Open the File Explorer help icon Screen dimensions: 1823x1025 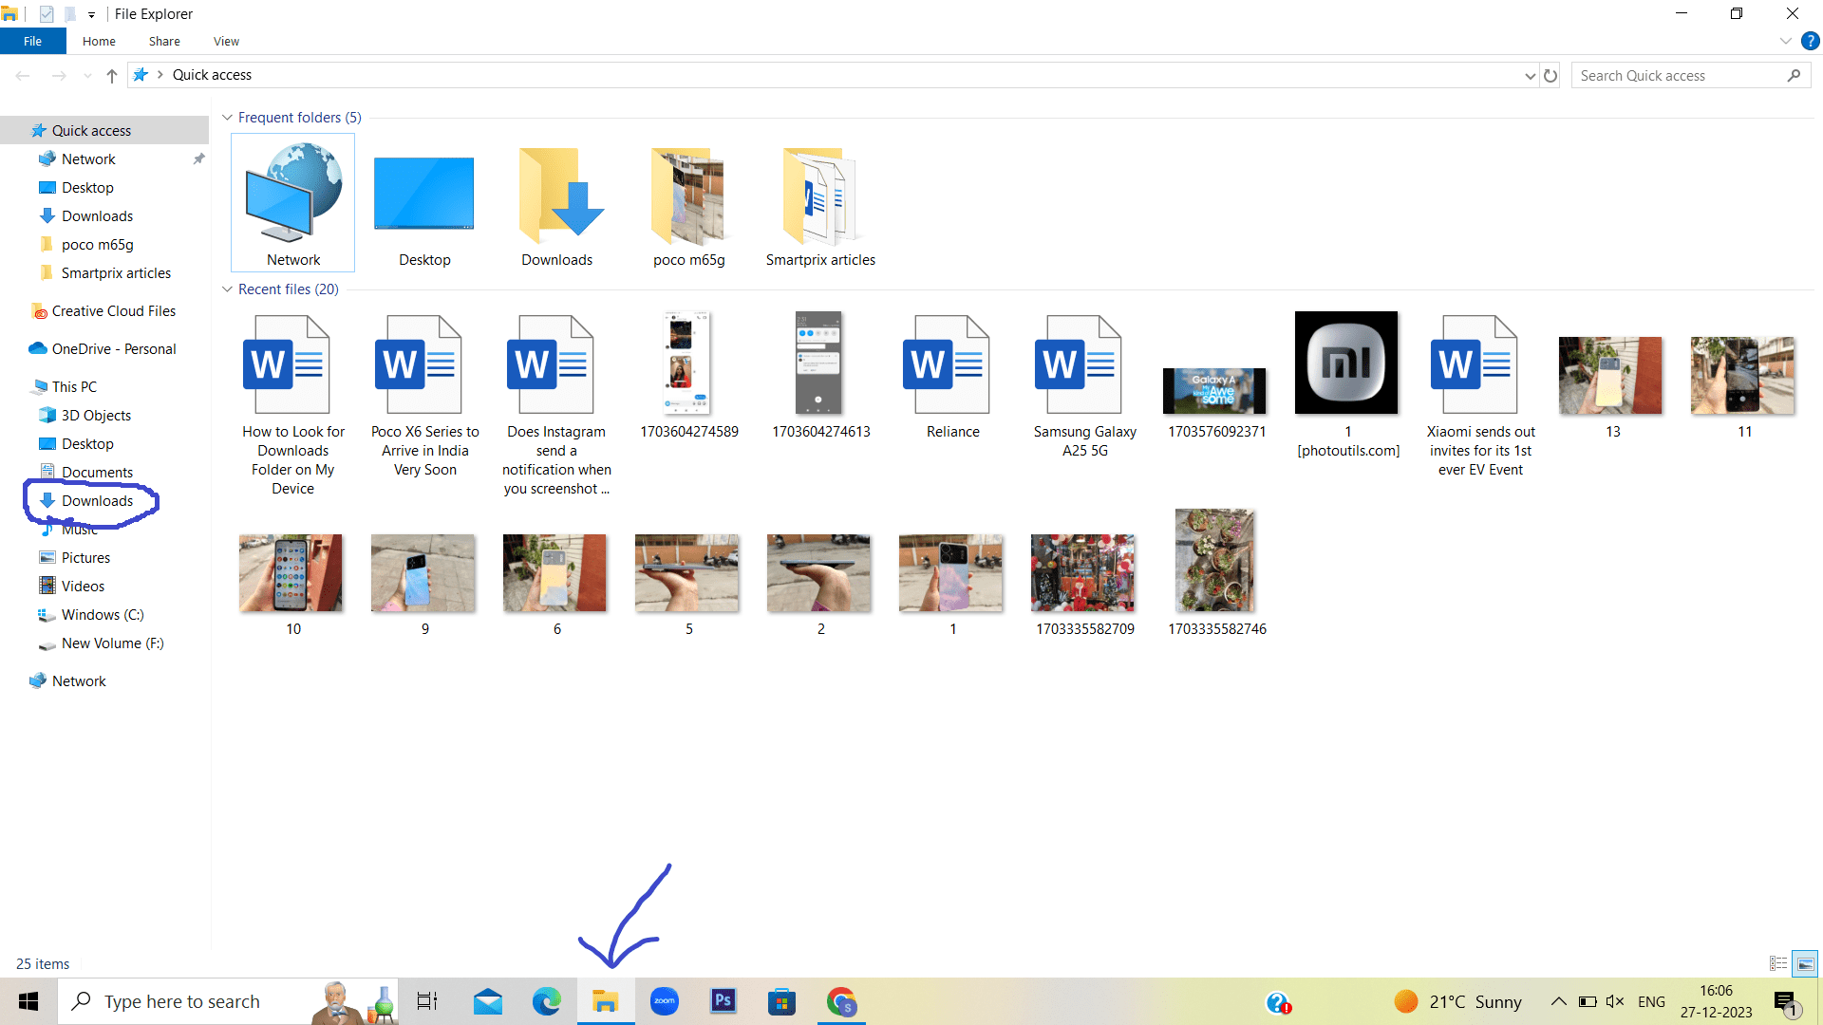pyautogui.click(x=1810, y=42)
